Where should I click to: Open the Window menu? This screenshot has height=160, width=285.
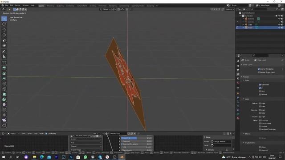point(25,5)
